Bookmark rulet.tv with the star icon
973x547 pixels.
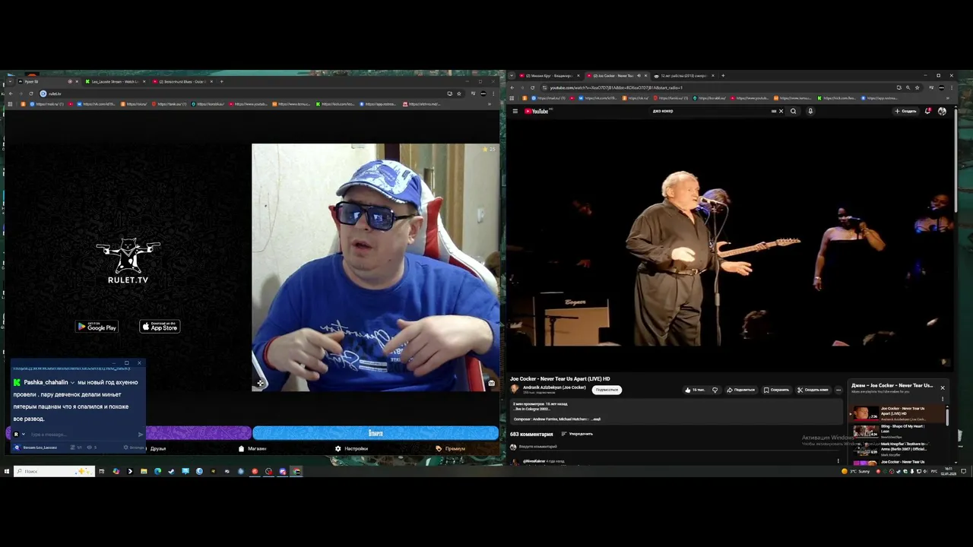[x=458, y=93]
